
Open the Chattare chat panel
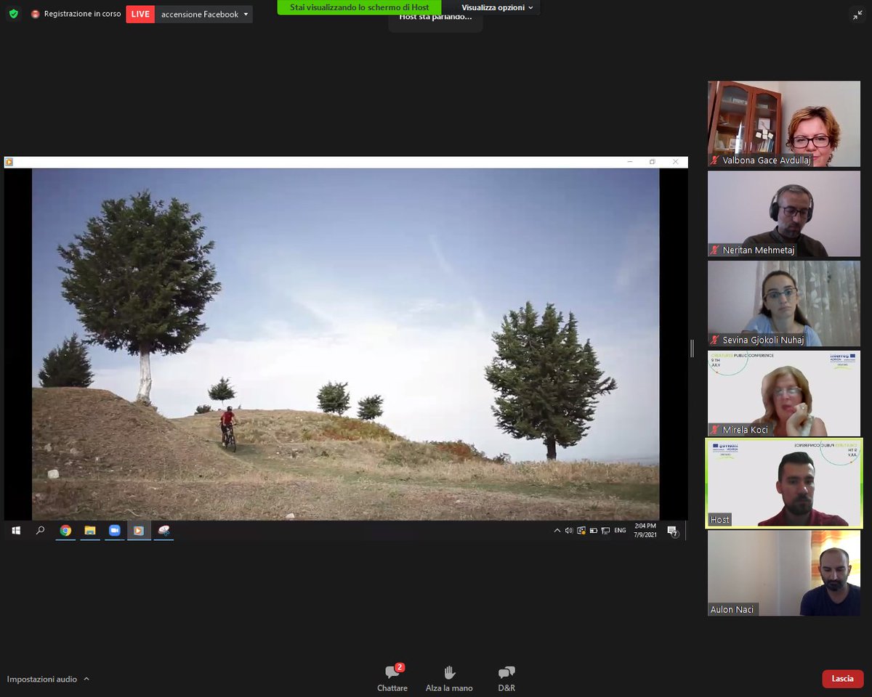pos(392,678)
